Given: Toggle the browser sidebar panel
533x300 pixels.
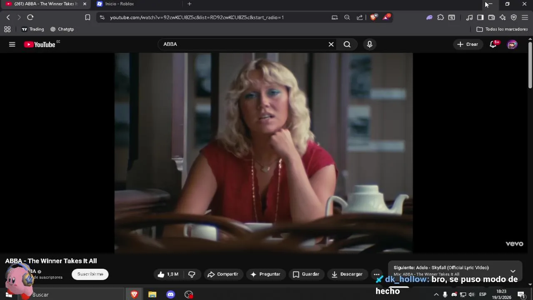Looking at the screenshot, I should tap(480, 17).
